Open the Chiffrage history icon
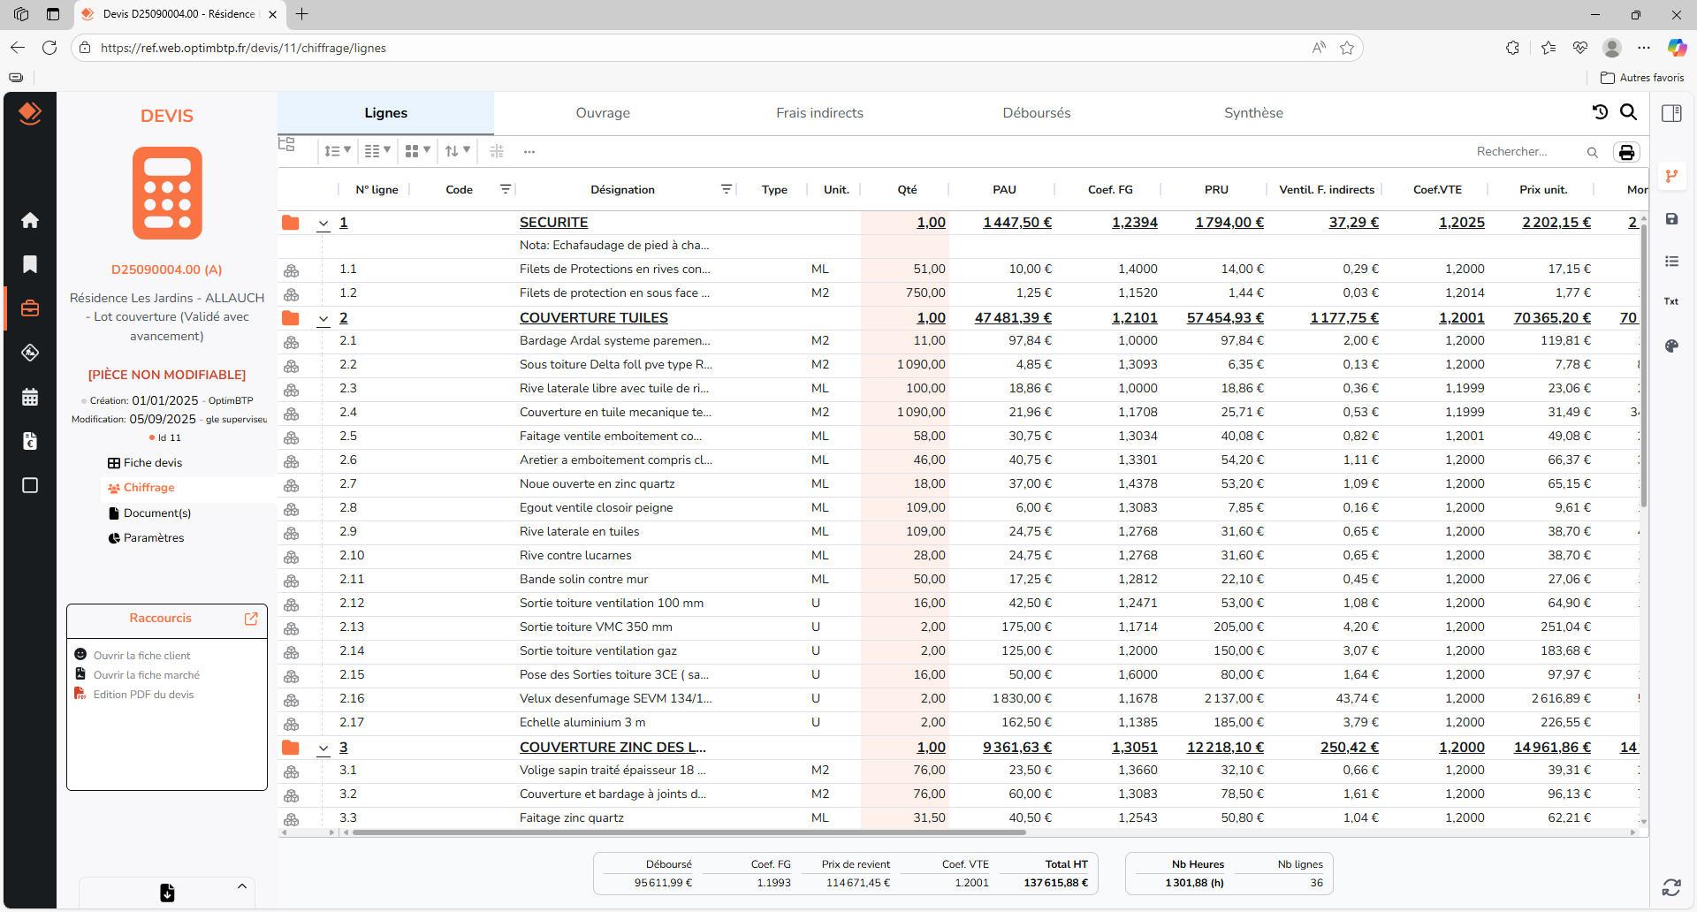This screenshot has height=912, width=1697. (1600, 113)
